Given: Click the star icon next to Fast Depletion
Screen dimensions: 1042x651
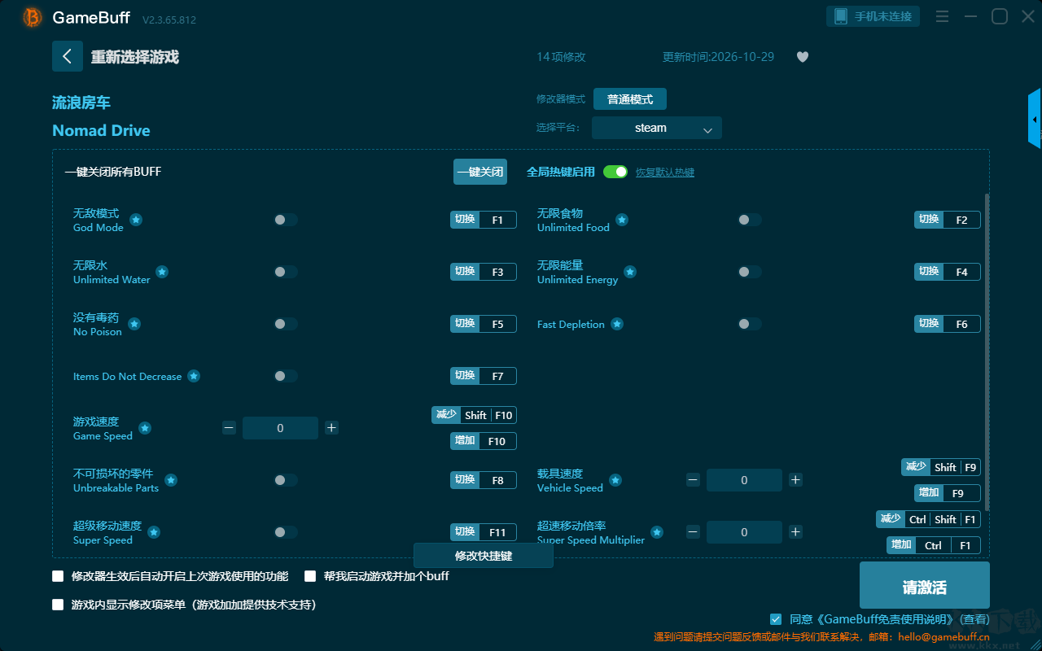Looking at the screenshot, I should [617, 324].
